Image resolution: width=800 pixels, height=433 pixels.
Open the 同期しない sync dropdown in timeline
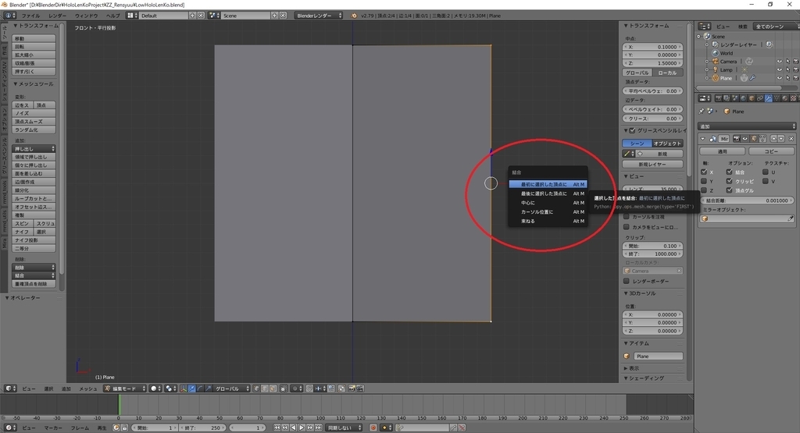345,428
